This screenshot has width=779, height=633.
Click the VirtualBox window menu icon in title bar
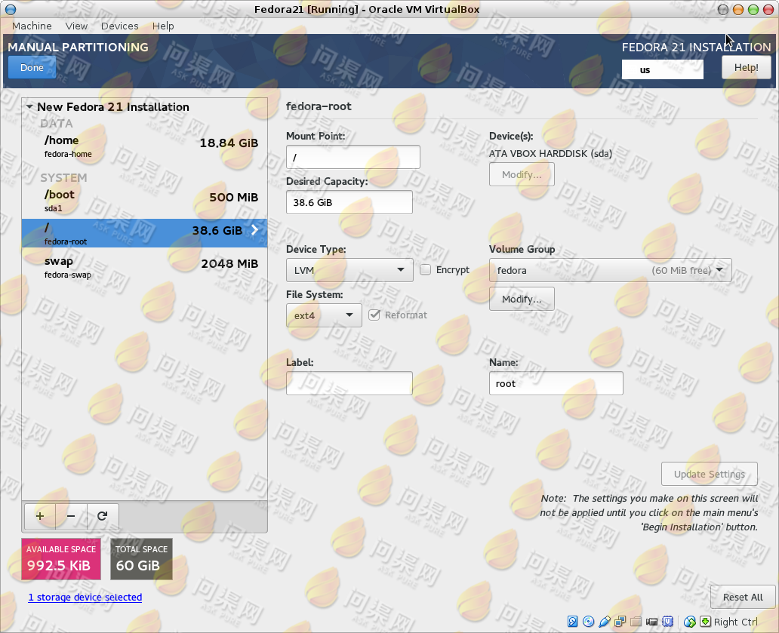pos(11,9)
